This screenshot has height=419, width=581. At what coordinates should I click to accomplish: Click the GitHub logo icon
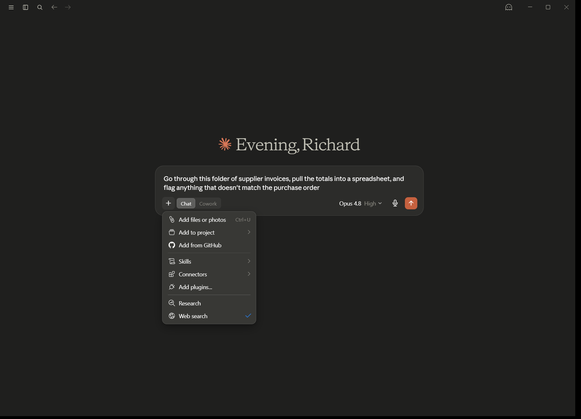pos(172,245)
